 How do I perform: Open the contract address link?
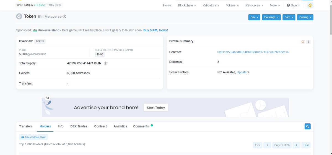click(x=253, y=52)
